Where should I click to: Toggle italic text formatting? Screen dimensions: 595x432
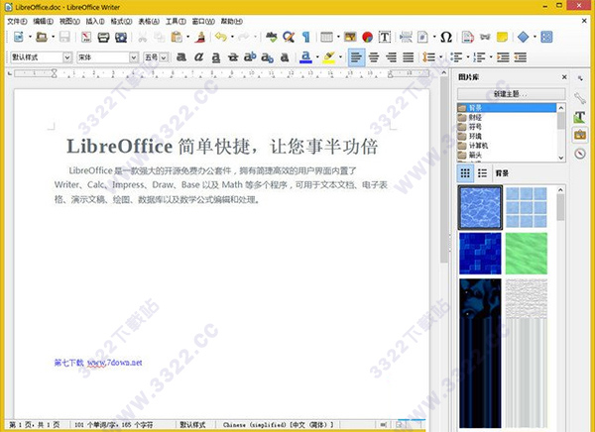click(x=198, y=57)
